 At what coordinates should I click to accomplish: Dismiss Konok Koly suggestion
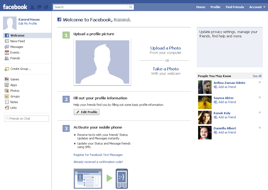point(260,113)
